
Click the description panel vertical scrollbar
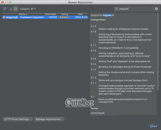[158, 51]
